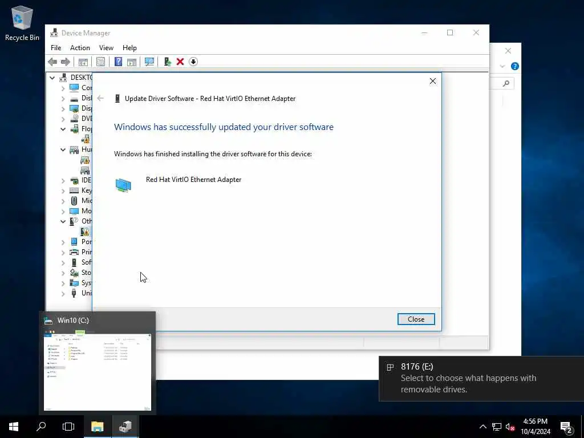The height and width of the screenshot is (438, 584).
Task: Open the Action Center notification icon
Action: [x=566, y=428]
